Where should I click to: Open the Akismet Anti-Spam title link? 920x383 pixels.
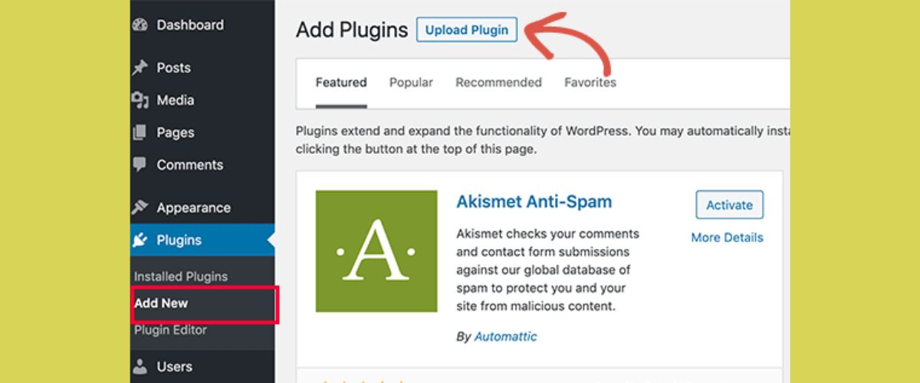click(534, 202)
